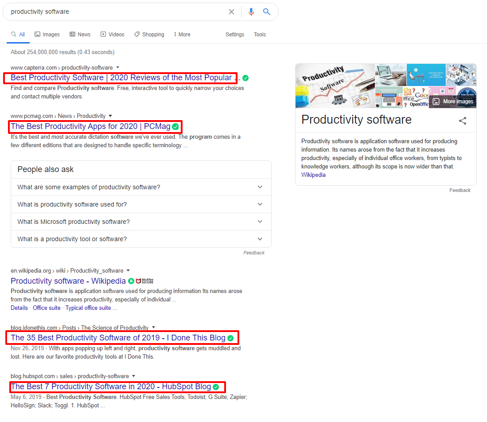Screen dimensions: 487x422
Task: Open dropdown arrow next to en.wikipedia.org URL
Action: 128,271
